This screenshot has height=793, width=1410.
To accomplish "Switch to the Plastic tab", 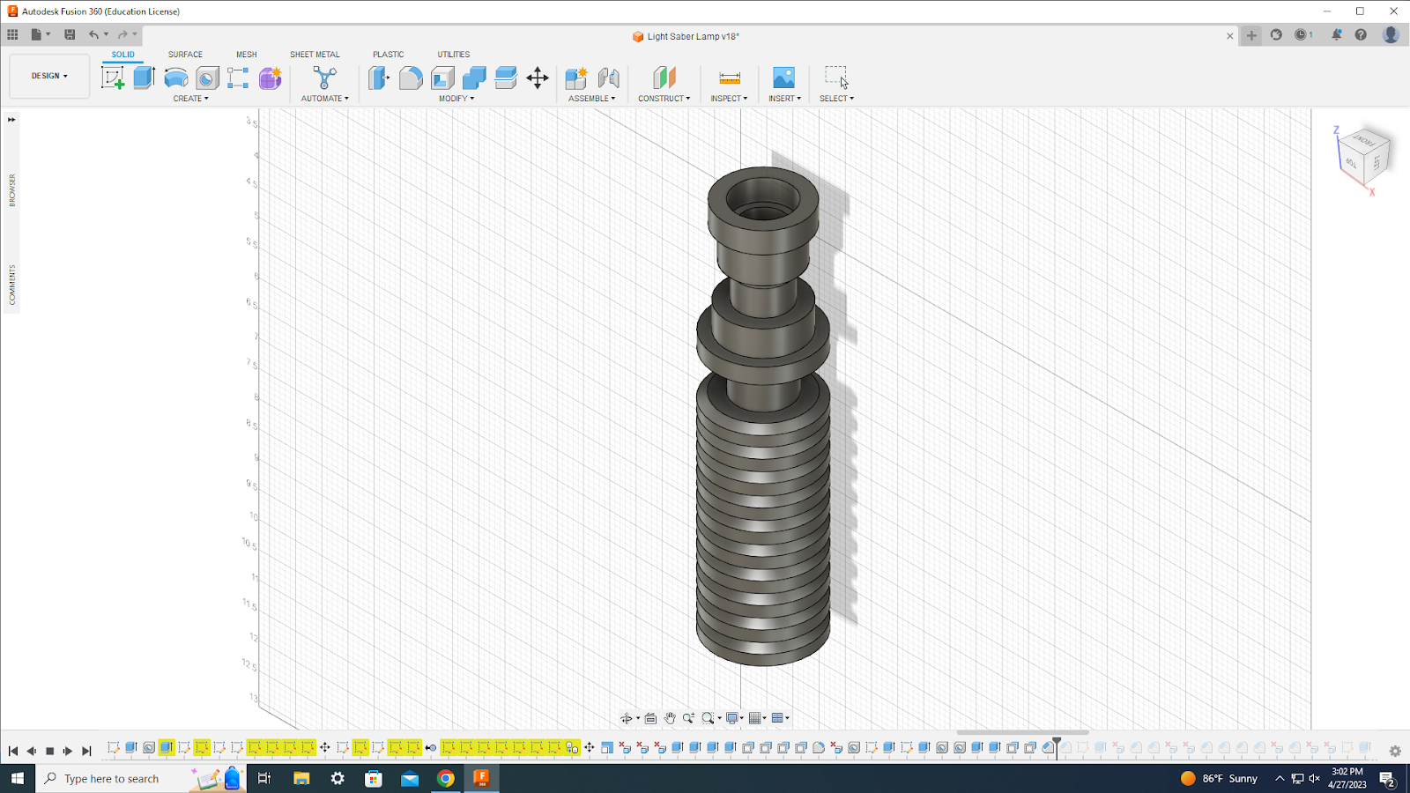I will [x=388, y=55].
